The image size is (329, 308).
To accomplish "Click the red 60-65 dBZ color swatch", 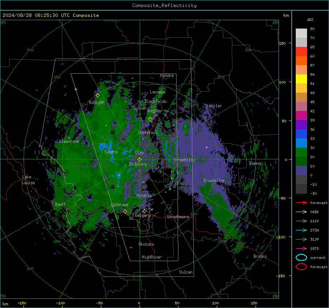I will [x=301, y=52].
